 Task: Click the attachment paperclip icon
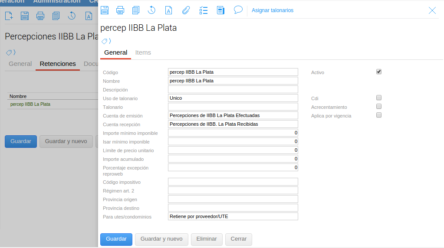pos(186,10)
